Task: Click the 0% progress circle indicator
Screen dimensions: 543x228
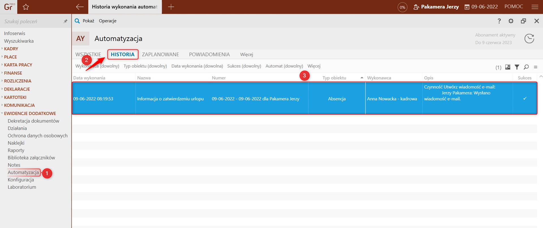Action: pyautogui.click(x=402, y=7)
